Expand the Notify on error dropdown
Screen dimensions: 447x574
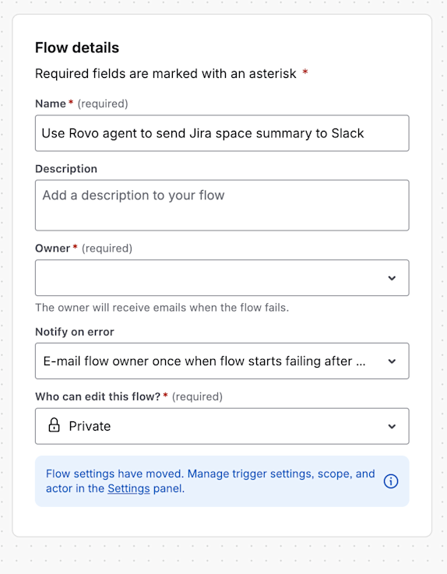[x=222, y=361]
